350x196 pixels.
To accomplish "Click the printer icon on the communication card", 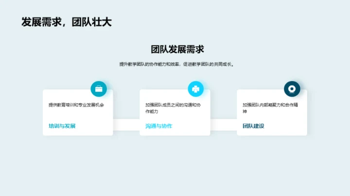I will pos(196,89).
